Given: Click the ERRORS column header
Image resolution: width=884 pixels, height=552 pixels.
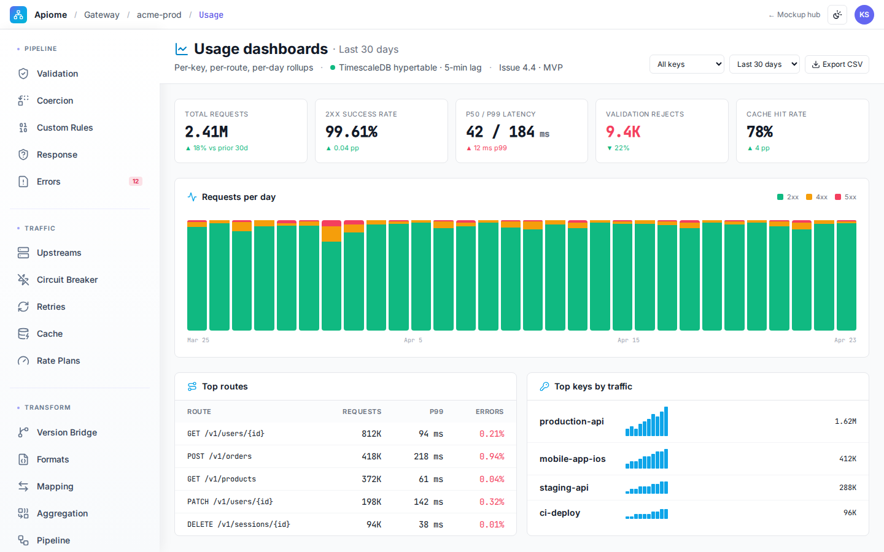Looking at the screenshot, I should 489,412.
